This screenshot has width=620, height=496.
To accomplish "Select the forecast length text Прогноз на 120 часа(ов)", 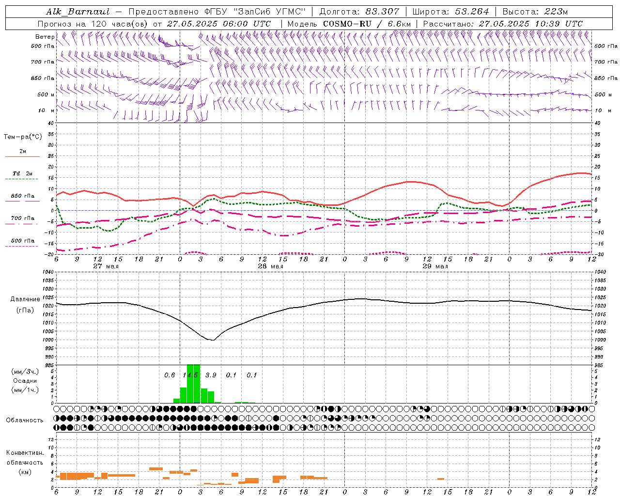I will pos(93,24).
